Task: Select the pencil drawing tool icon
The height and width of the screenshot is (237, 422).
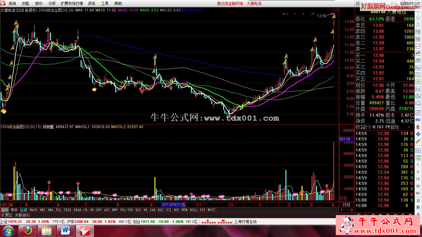Action: (x=418, y=142)
